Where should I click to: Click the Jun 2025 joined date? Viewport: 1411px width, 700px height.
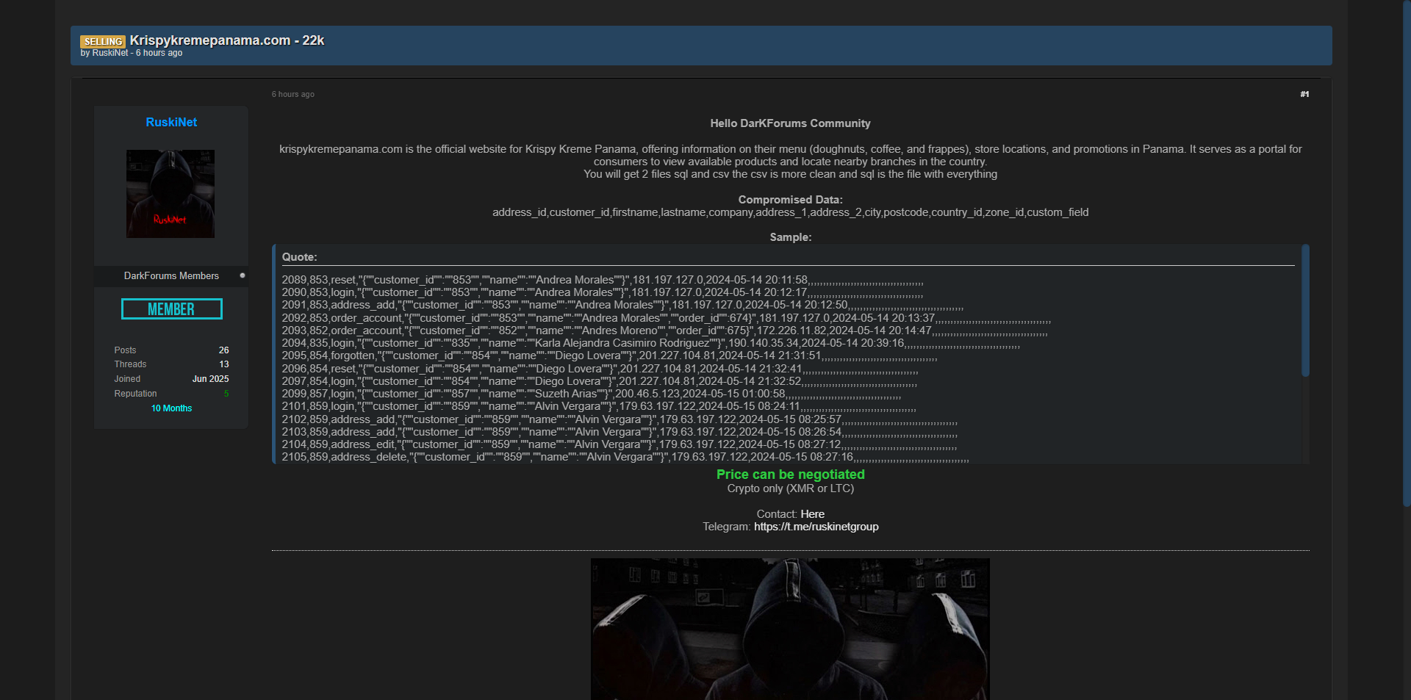tap(210, 379)
